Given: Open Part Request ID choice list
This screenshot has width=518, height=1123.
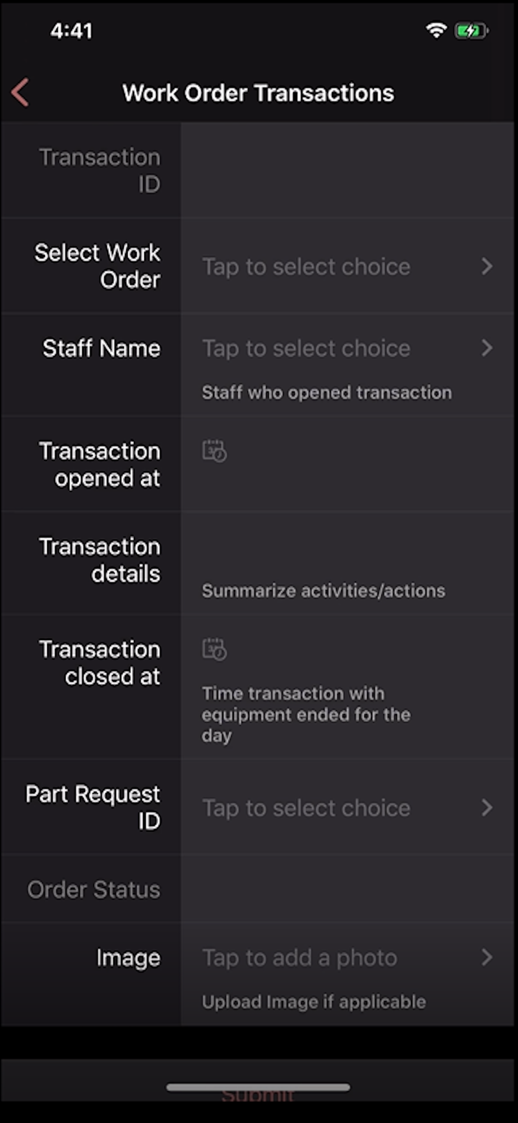Looking at the screenshot, I should (x=347, y=808).
